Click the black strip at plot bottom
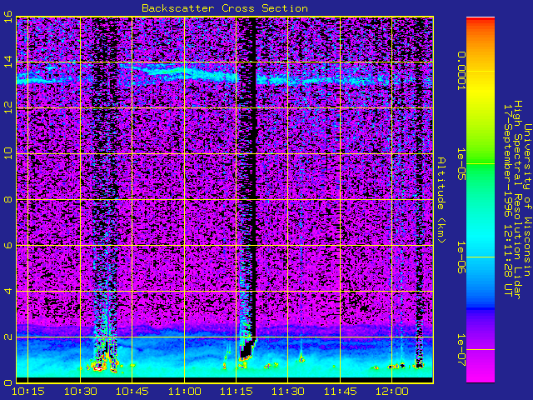The width and height of the screenshot is (533, 400). tap(225, 380)
